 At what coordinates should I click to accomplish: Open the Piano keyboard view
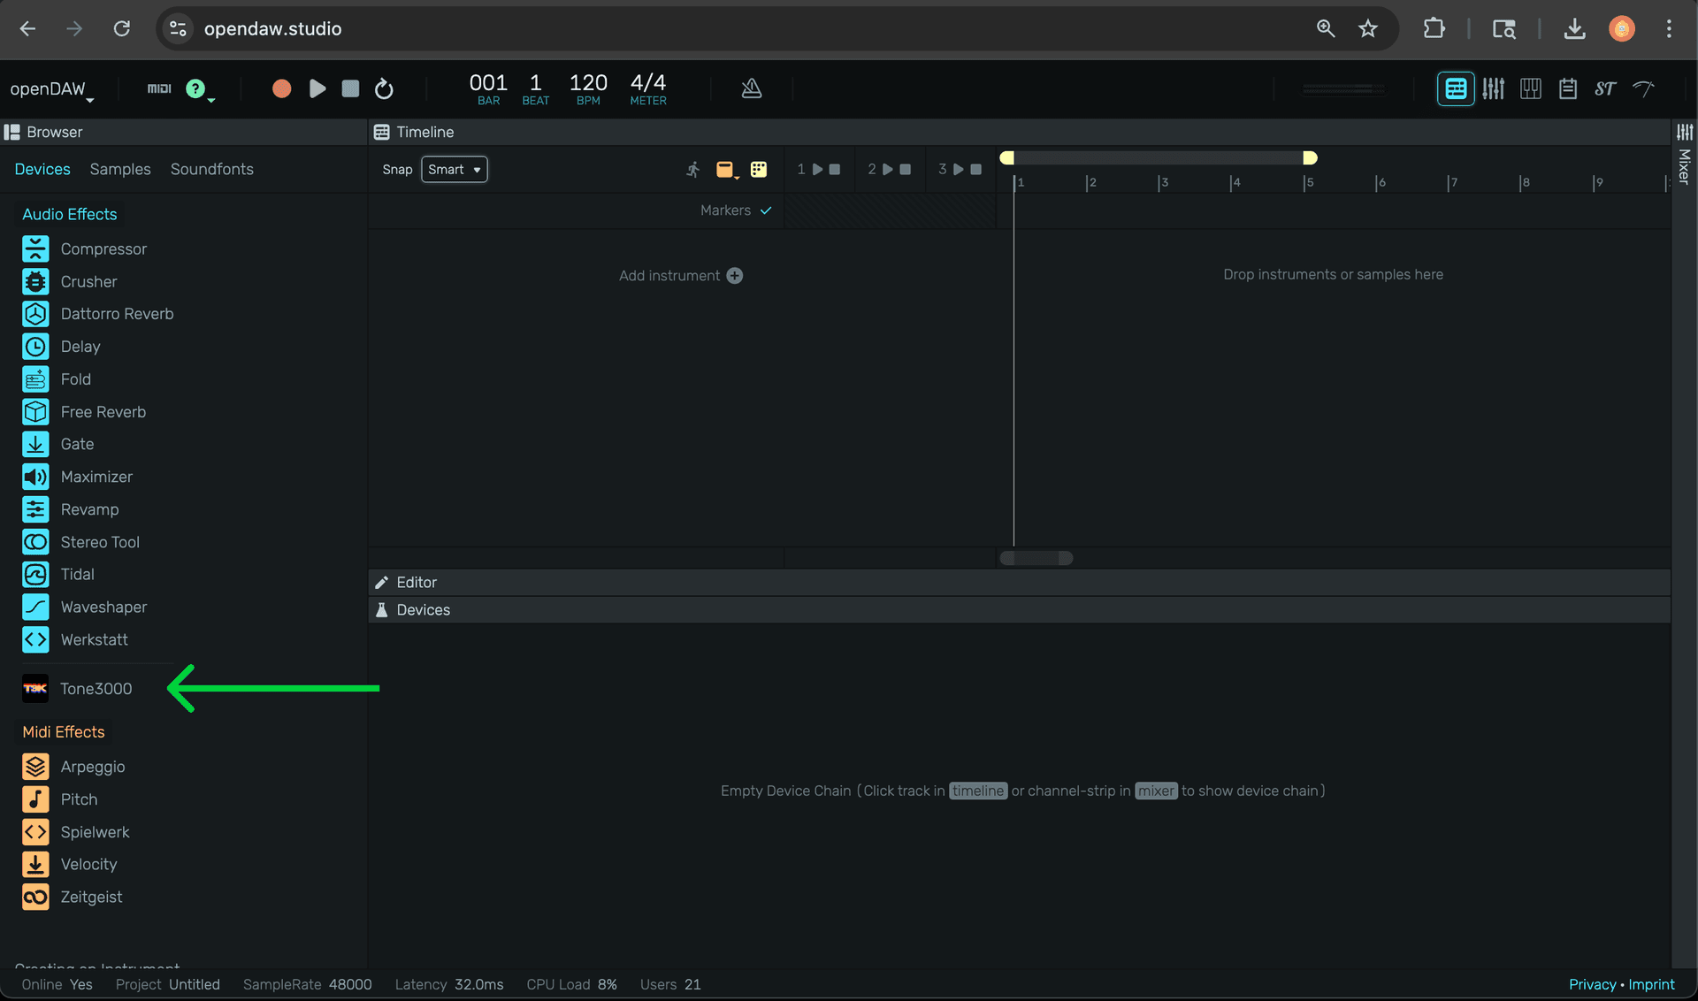1531,88
